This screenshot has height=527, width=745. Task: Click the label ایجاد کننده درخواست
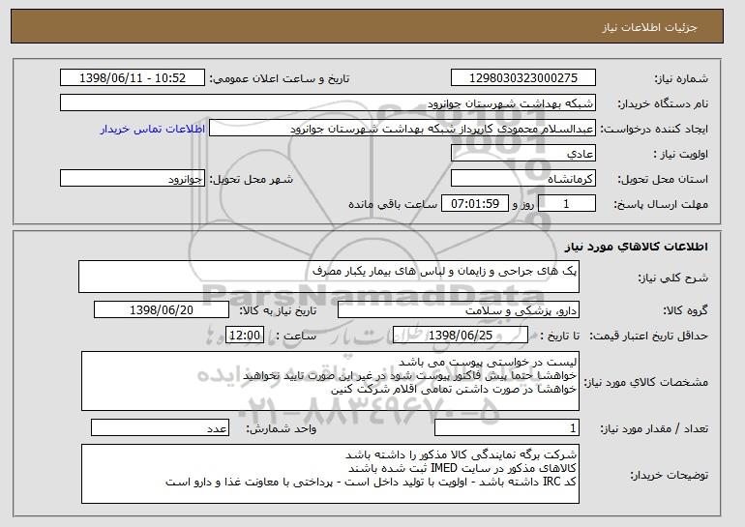(654, 129)
